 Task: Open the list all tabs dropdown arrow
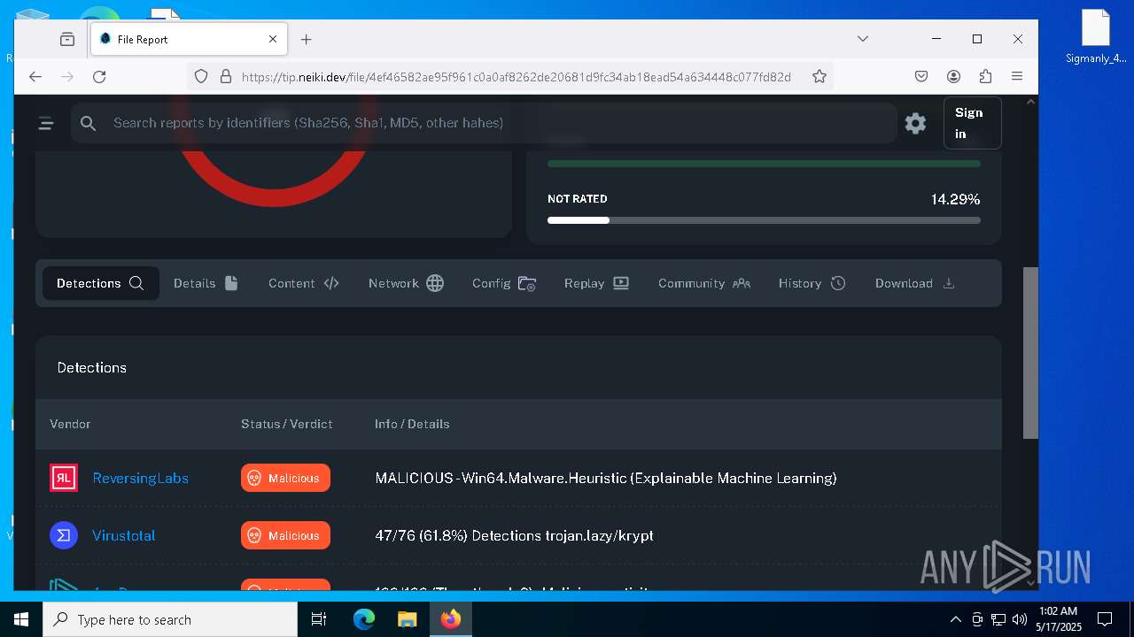(863, 39)
